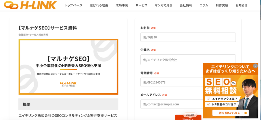Open the 成功事例 navigation link

122,5
